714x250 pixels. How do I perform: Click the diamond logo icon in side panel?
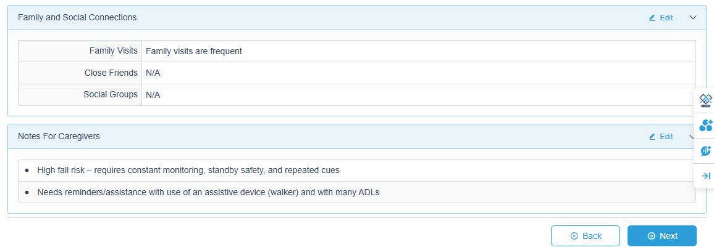pyautogui.click(x=705, y=100)
